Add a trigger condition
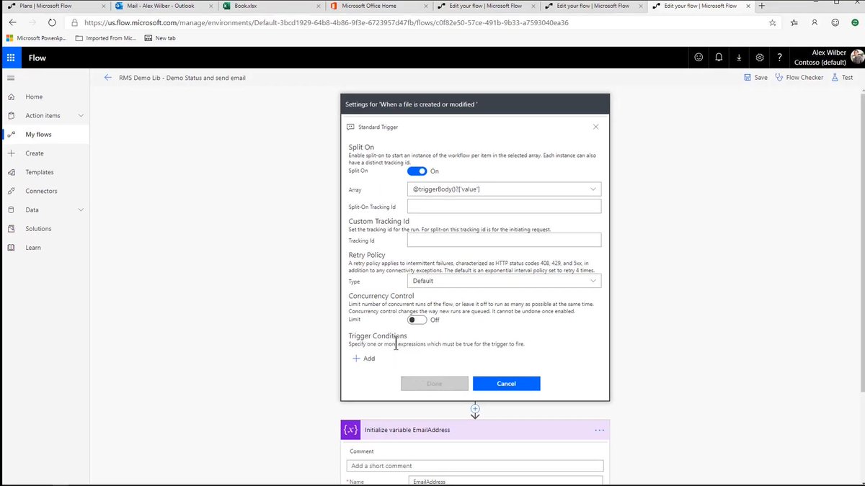This screenshot has width=865, height=486. click(363, 359)
